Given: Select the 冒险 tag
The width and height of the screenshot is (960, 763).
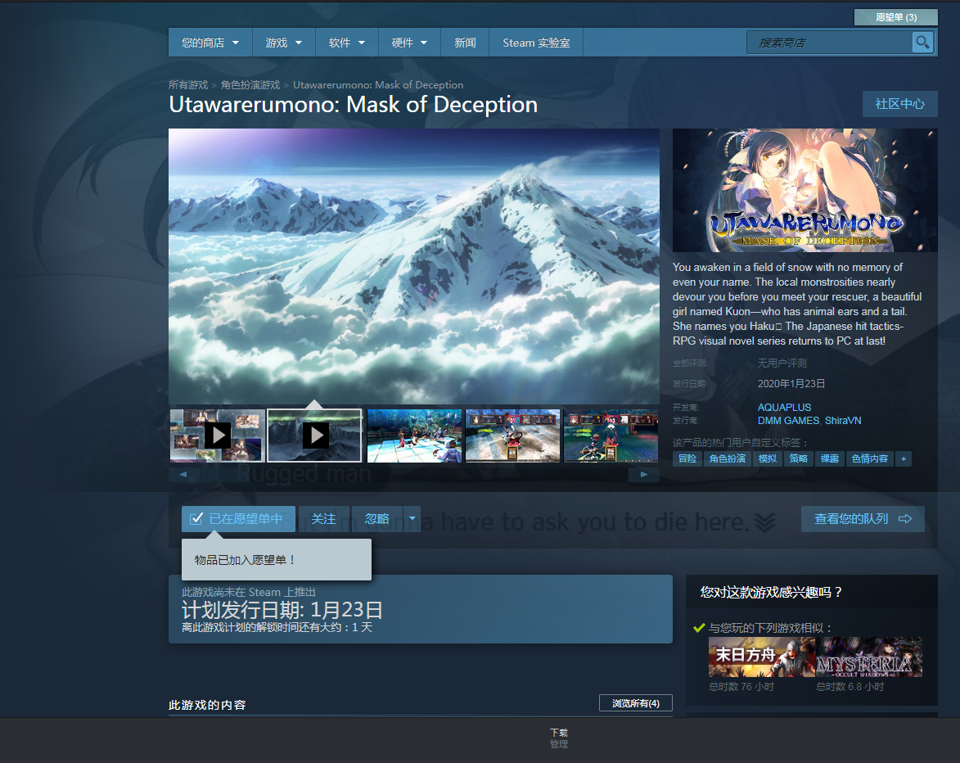Looking at the screenshot, I should (687, 458).
